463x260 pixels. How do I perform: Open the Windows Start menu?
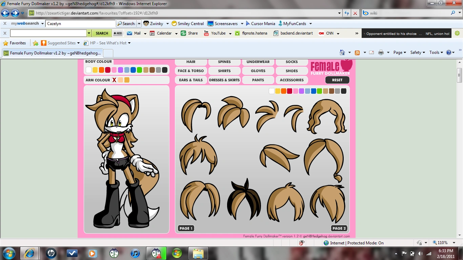tap(9, 253)
